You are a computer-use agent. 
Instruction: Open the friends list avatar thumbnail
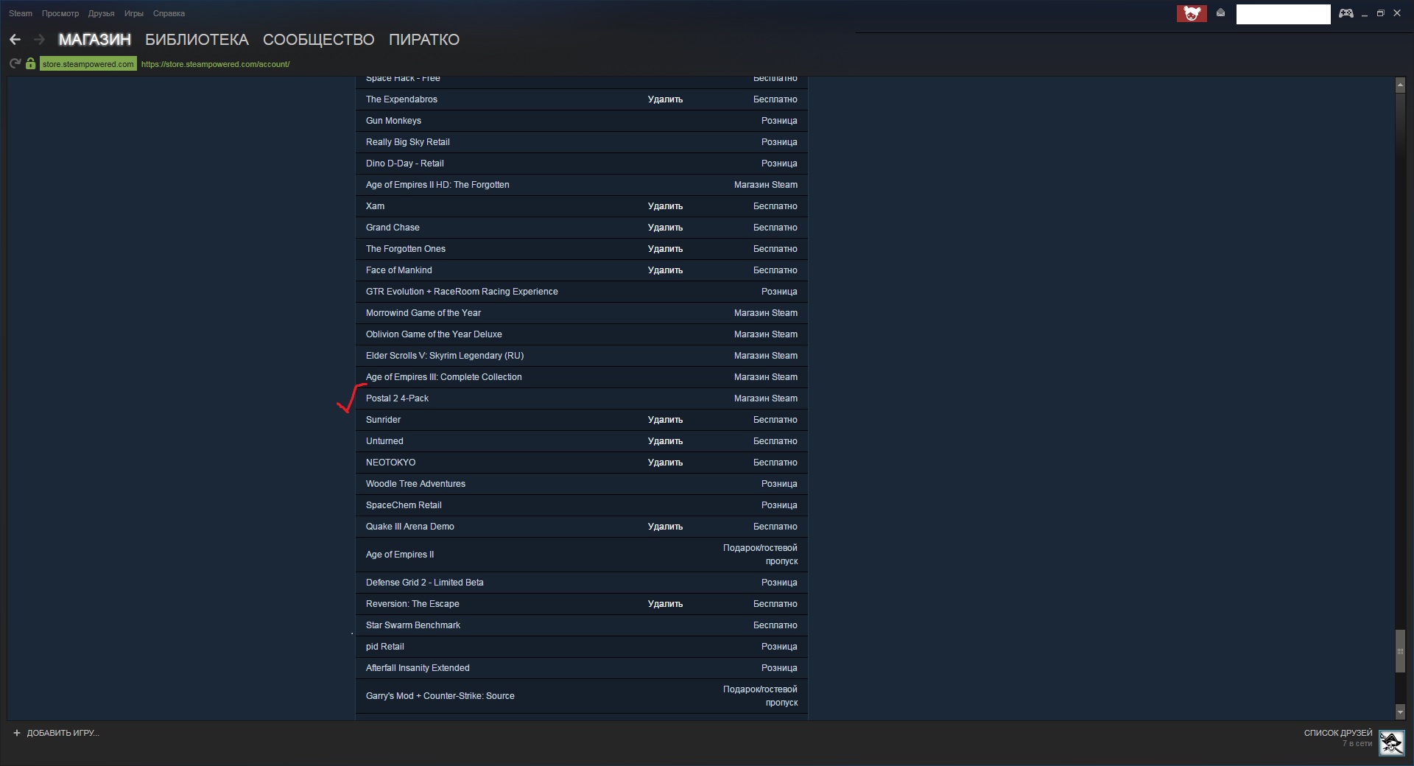tap(1391, 742)
